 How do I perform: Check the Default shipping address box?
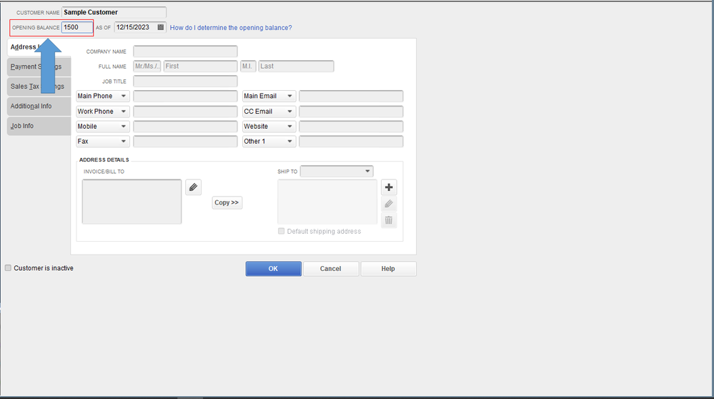click(282, 231)
